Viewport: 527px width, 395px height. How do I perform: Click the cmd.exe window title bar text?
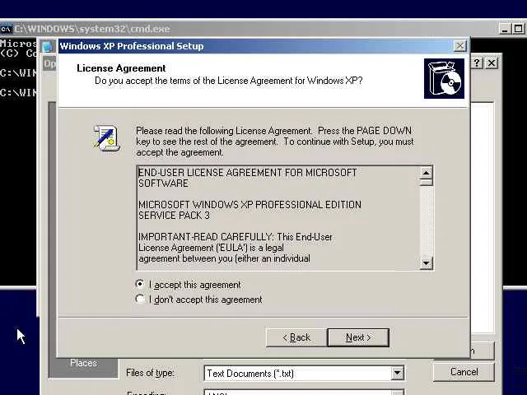click(91, 29)
